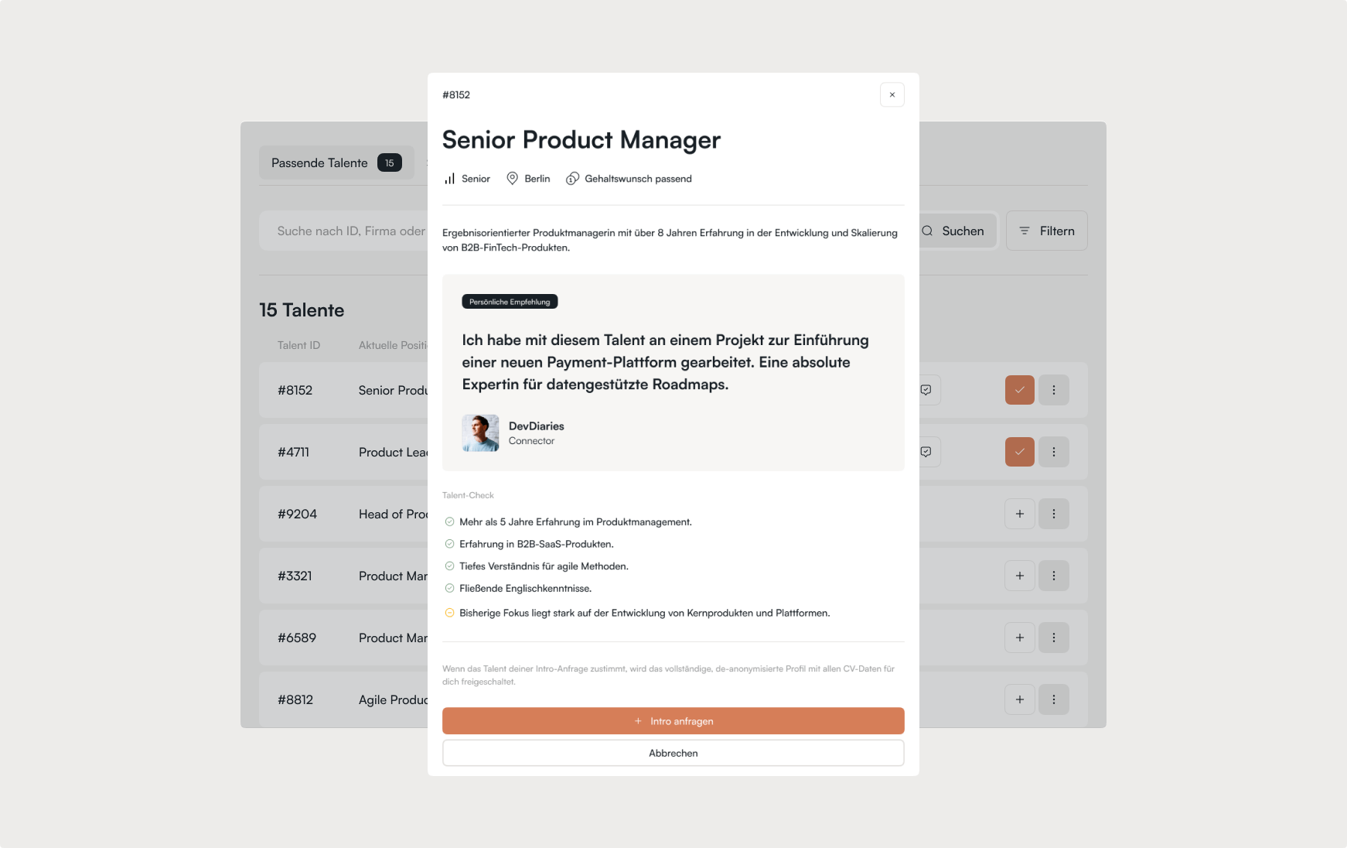
Task: Click the message icon in #8152 row
Action: click(926, 390)
